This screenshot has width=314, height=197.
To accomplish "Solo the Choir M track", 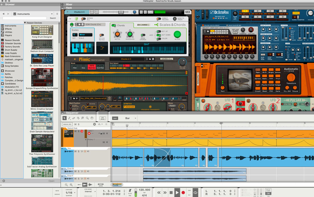I will [x=79, y=171].
